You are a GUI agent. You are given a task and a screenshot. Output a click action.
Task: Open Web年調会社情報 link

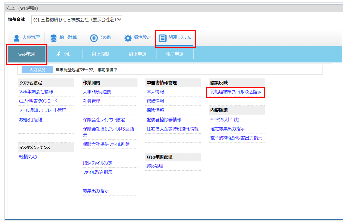36,92
